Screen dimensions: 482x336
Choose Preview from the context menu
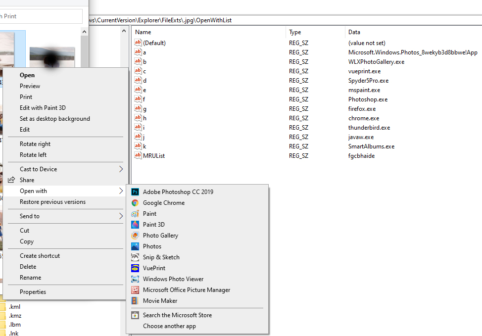(30, 86)
